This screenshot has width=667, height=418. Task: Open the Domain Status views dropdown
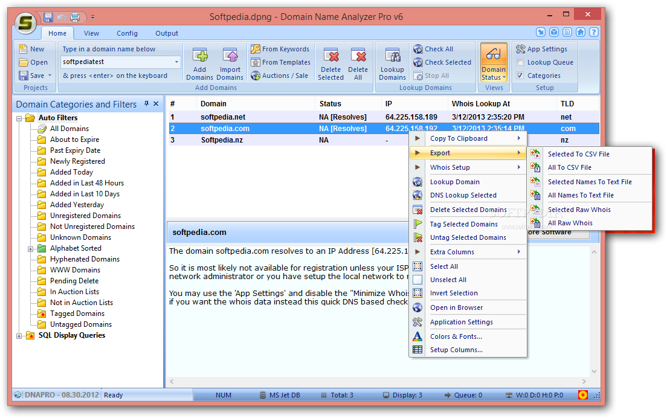504,78
